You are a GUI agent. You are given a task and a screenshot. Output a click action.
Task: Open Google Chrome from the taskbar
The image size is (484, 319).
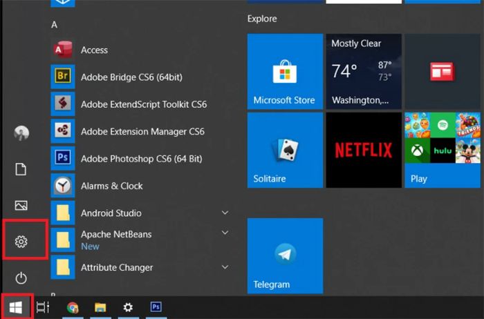coord(73,307)
